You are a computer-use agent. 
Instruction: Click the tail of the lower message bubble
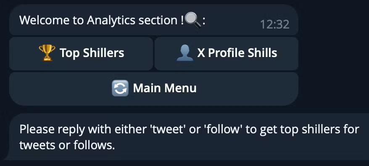click(x=7, y=157)
